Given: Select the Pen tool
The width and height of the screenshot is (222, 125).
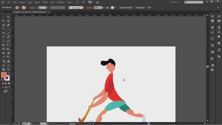Looking at the screenshot, I should (x=3, y=25).
